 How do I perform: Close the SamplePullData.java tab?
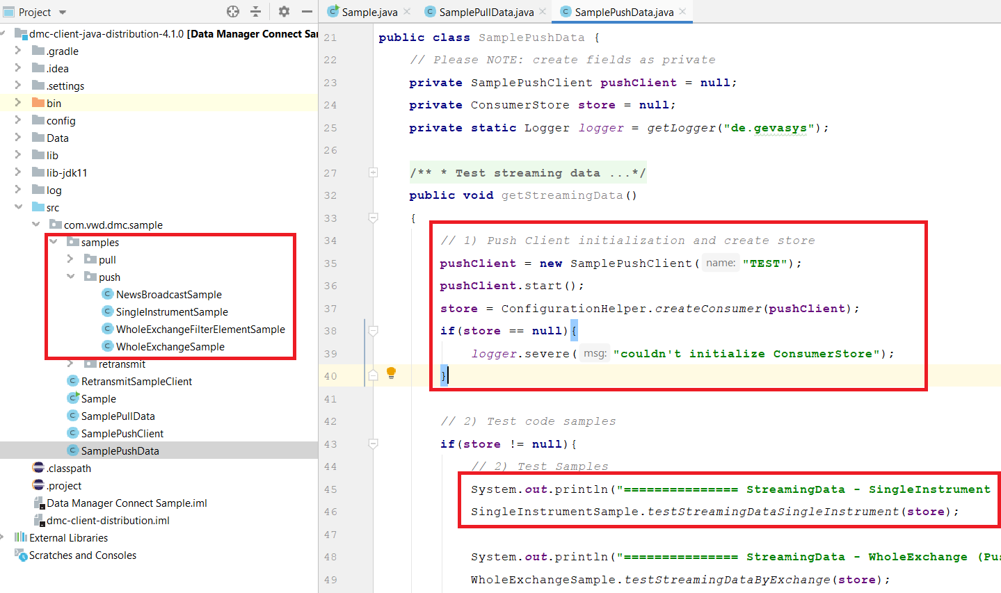[x=543, y=12]
